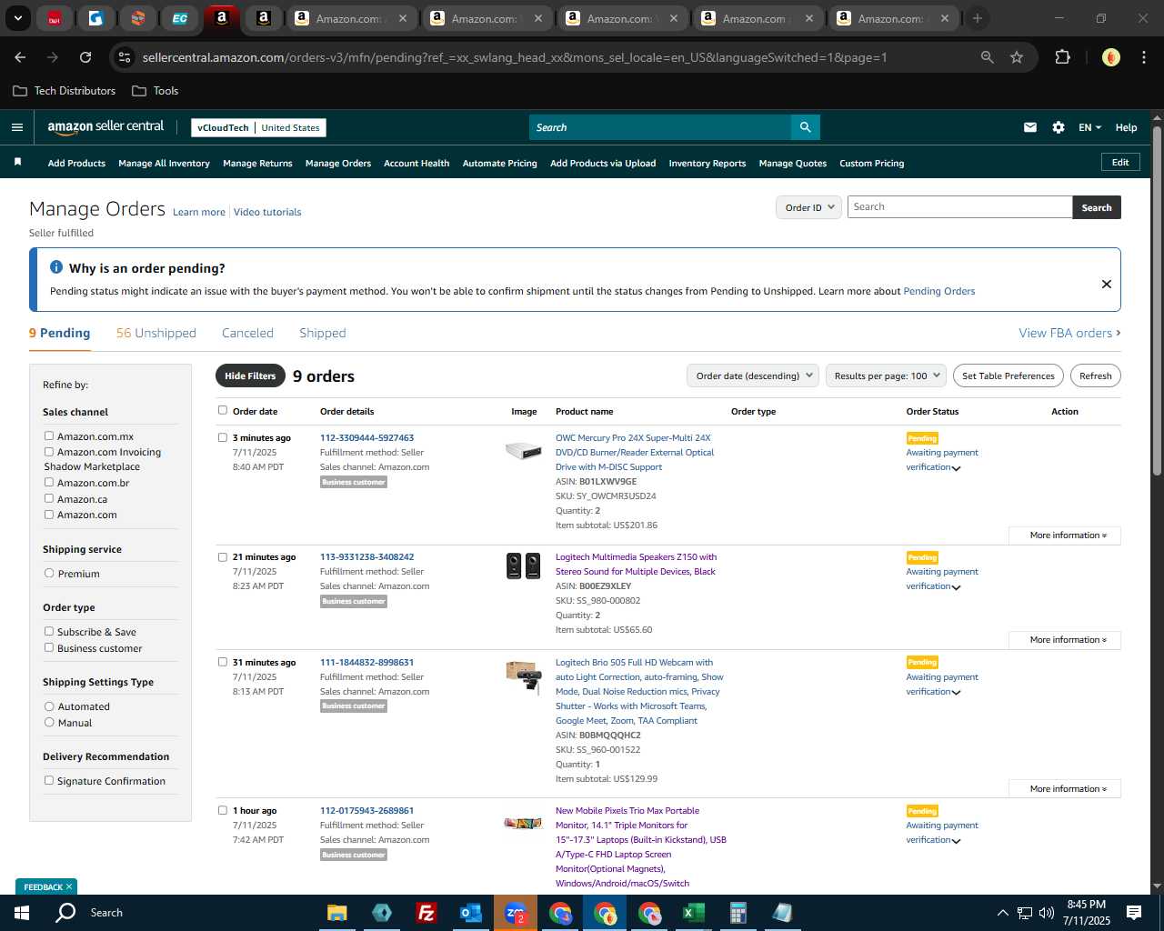Check the Amazon.com.mx sales channel filter

(49, 435)
